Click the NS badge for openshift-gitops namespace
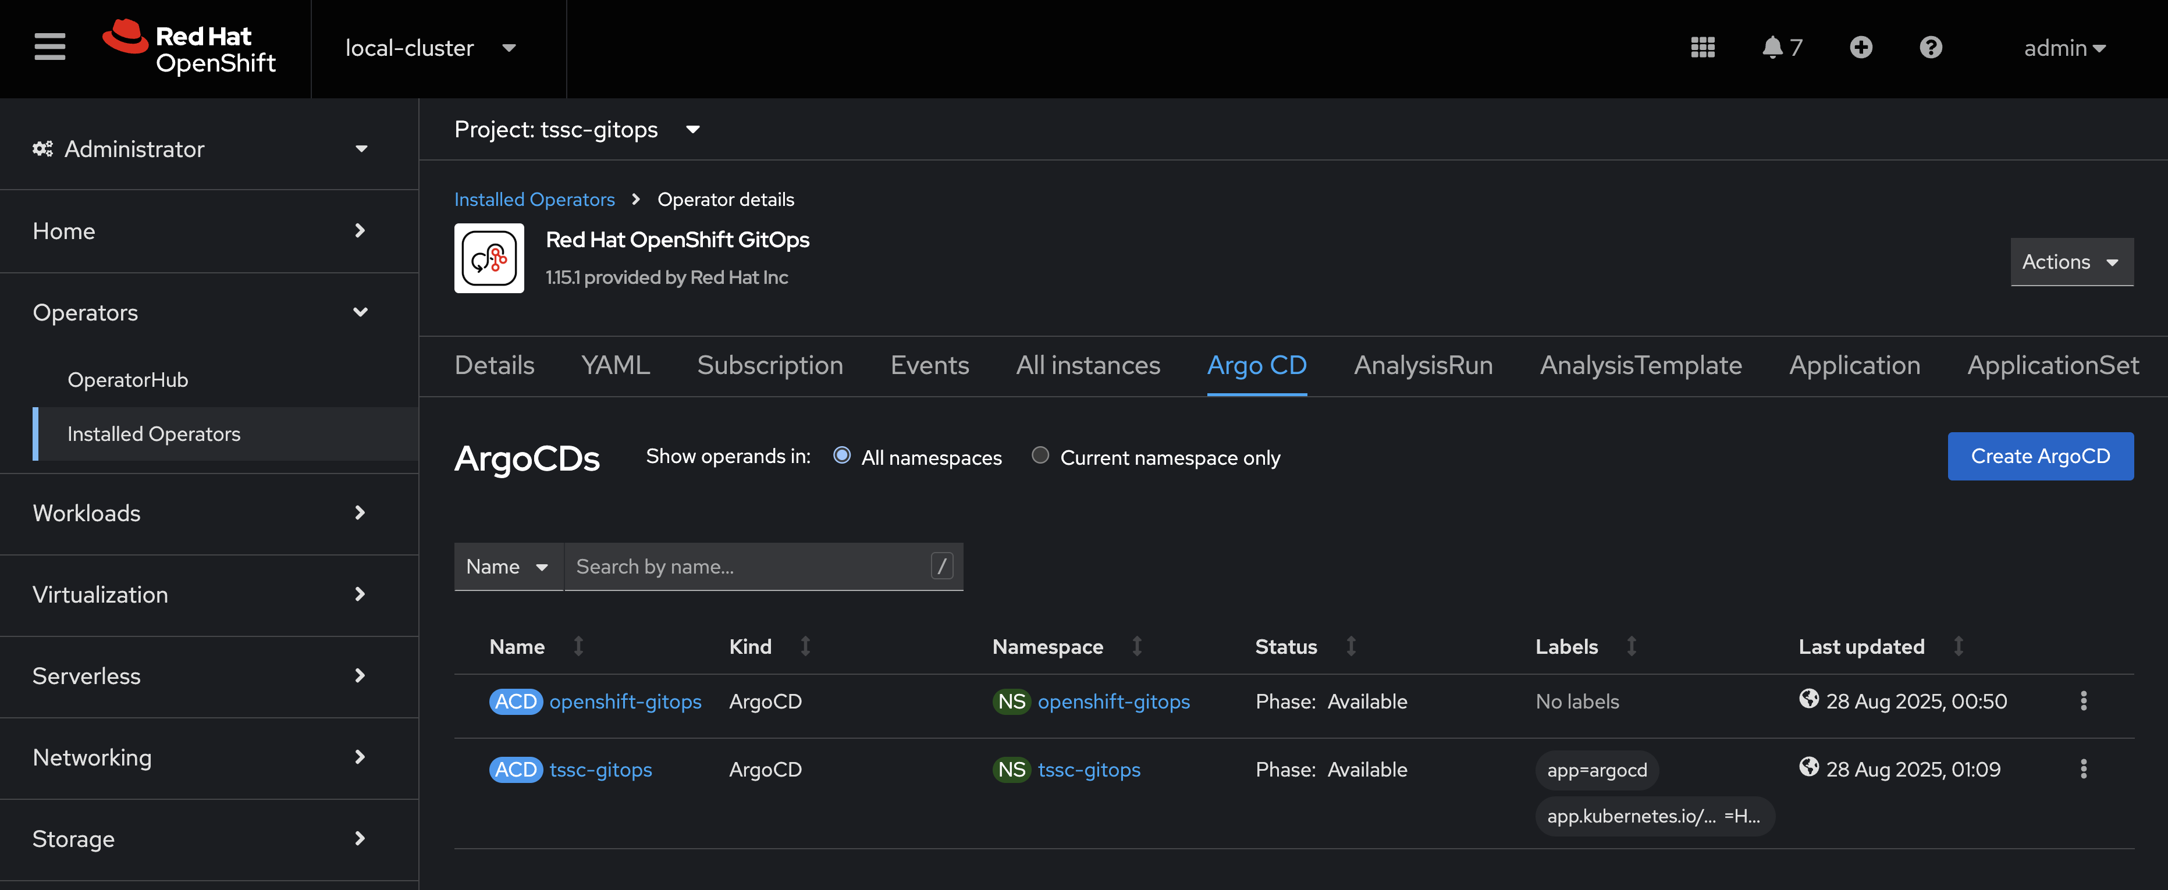Image resolution: width=2168 pixels, height=890 pixels. pos(1012,702)
